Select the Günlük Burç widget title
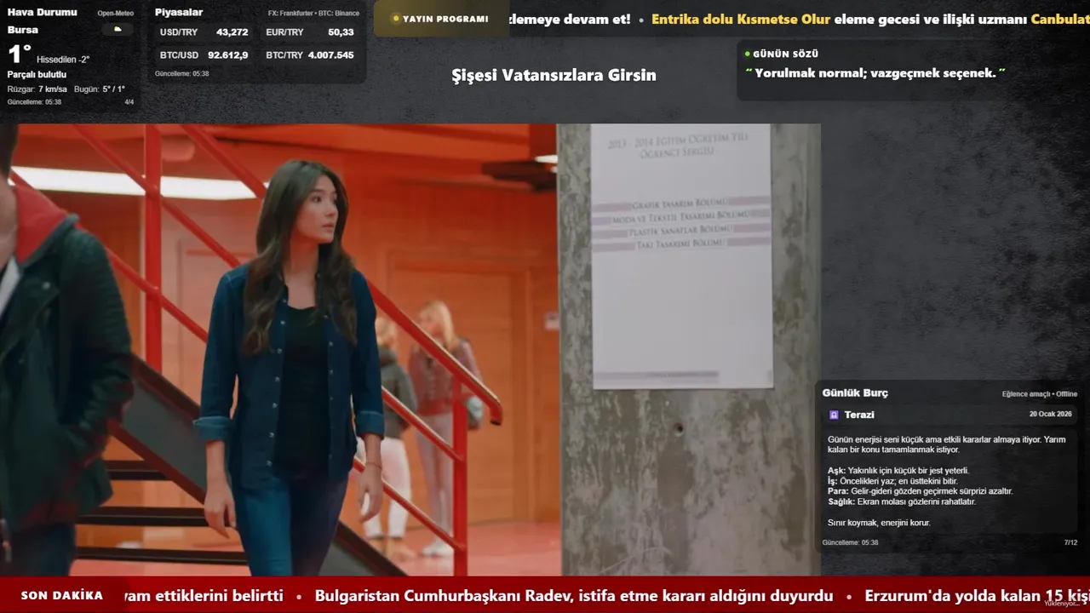The image size is (1090, 613). point(855,393)
